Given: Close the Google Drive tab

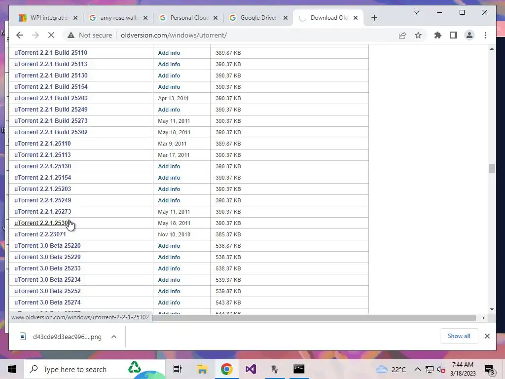Looking at the screenshot, I should click(x=286, y=18).
